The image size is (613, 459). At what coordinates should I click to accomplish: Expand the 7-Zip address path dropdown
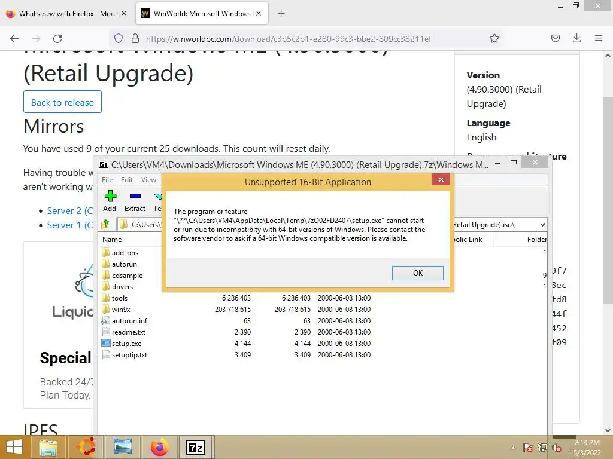[542, 225]
